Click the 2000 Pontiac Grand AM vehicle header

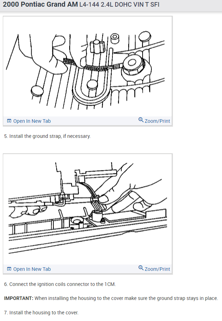click(40, 4)
